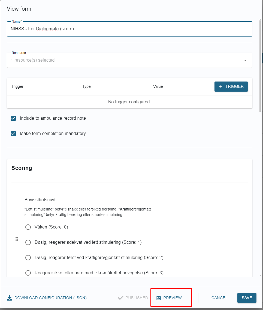The width and height of the screenshot is (263, 310).
Task: Click the Cancel button
Action: pos(219,298)
